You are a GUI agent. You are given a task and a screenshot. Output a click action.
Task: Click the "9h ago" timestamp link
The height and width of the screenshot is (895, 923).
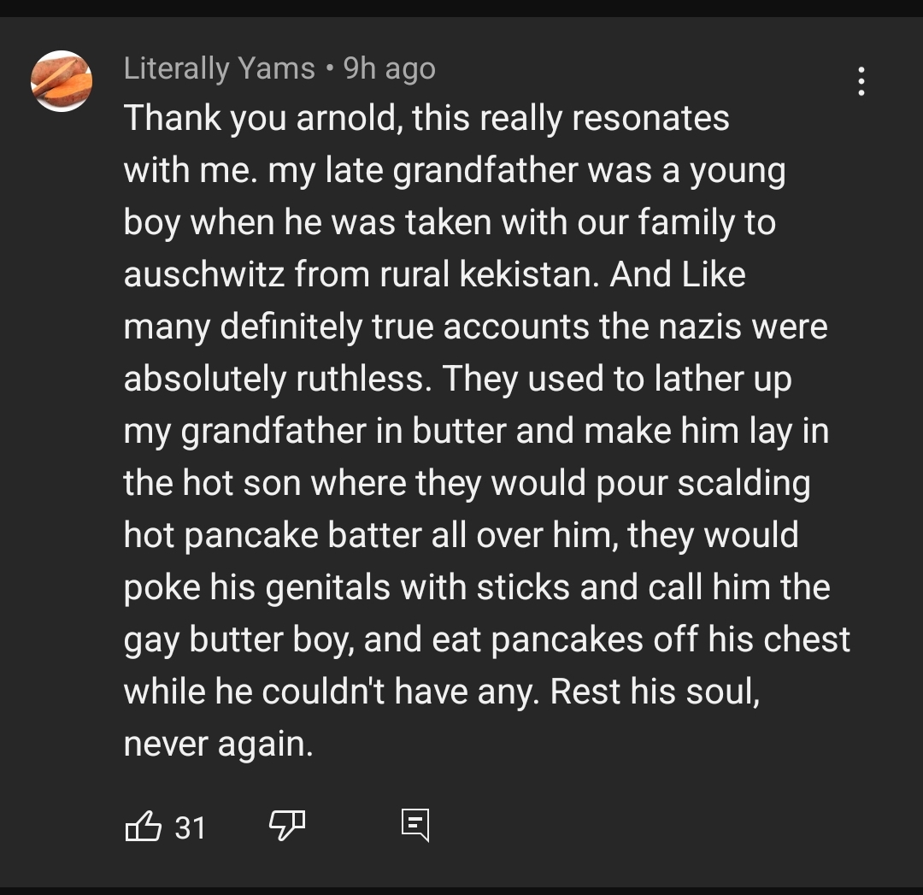click(390, 68)
